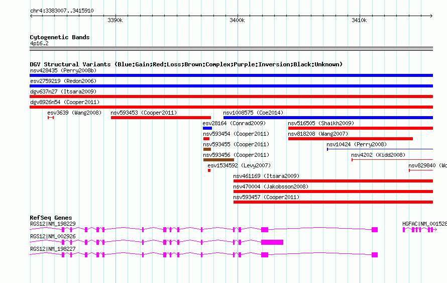Click the RefSeq Genes track title

(51, 217)
